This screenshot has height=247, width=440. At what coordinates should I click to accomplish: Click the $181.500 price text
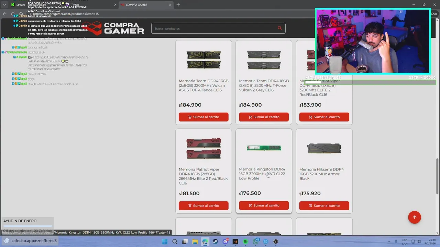click(x=189, y=193)
